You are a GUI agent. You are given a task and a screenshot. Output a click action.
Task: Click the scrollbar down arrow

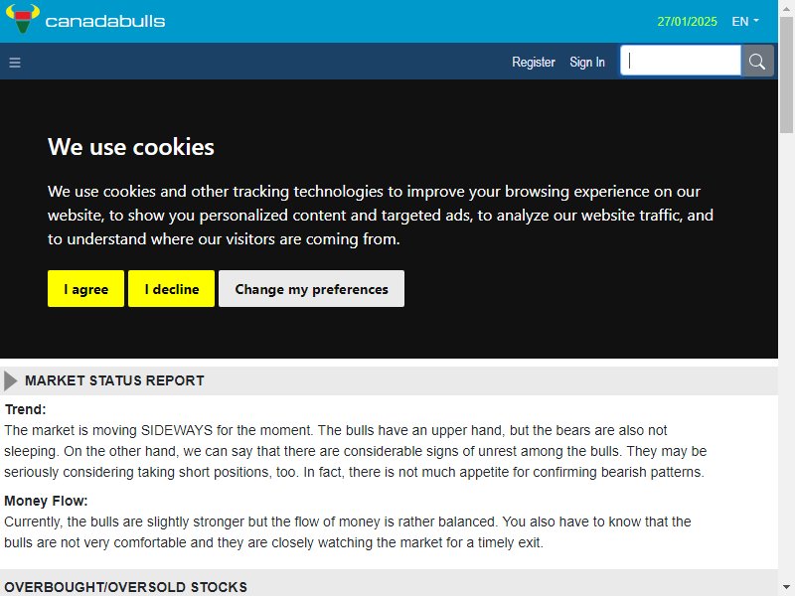[786, 587]
